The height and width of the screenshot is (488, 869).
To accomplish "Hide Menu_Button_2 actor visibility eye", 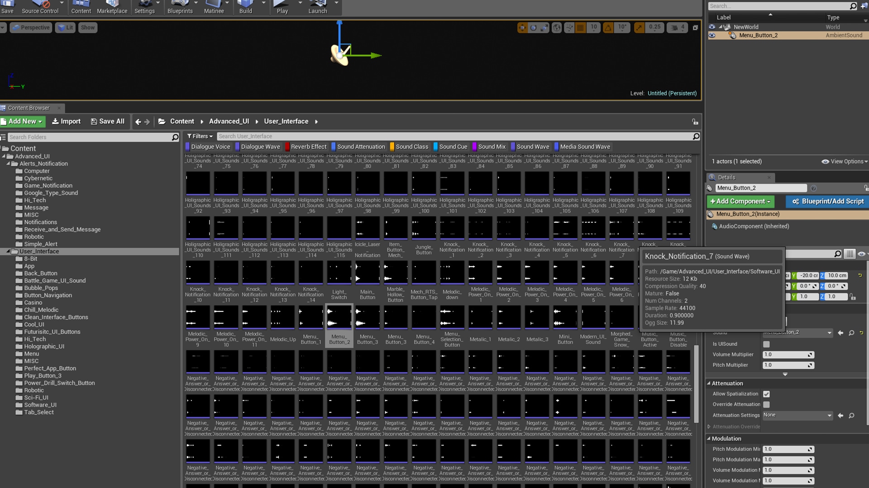I will 712,35.
